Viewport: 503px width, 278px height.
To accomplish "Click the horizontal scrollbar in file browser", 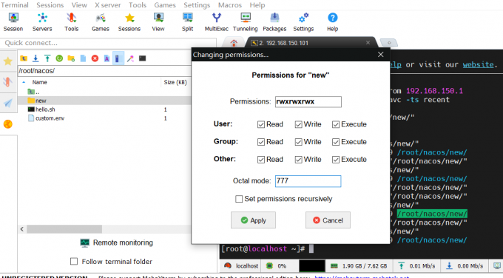I will coord(64,229).
